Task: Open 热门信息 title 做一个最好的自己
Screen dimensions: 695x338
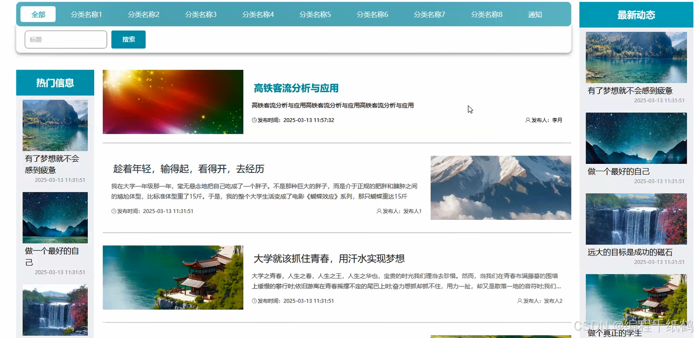Action: pos(52,257)
